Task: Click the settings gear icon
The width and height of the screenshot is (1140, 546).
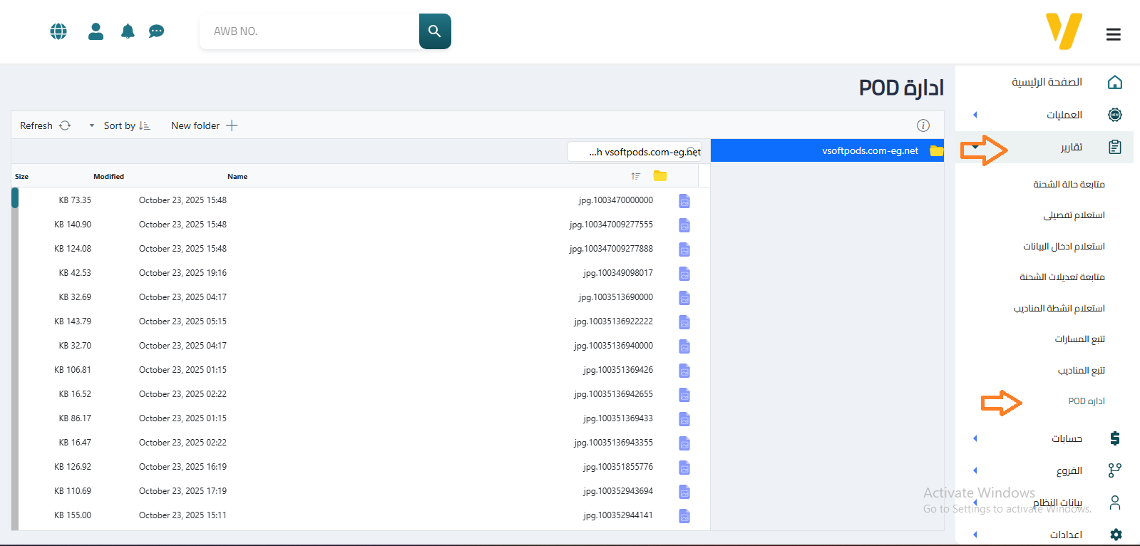Action: coord(1116,535)
